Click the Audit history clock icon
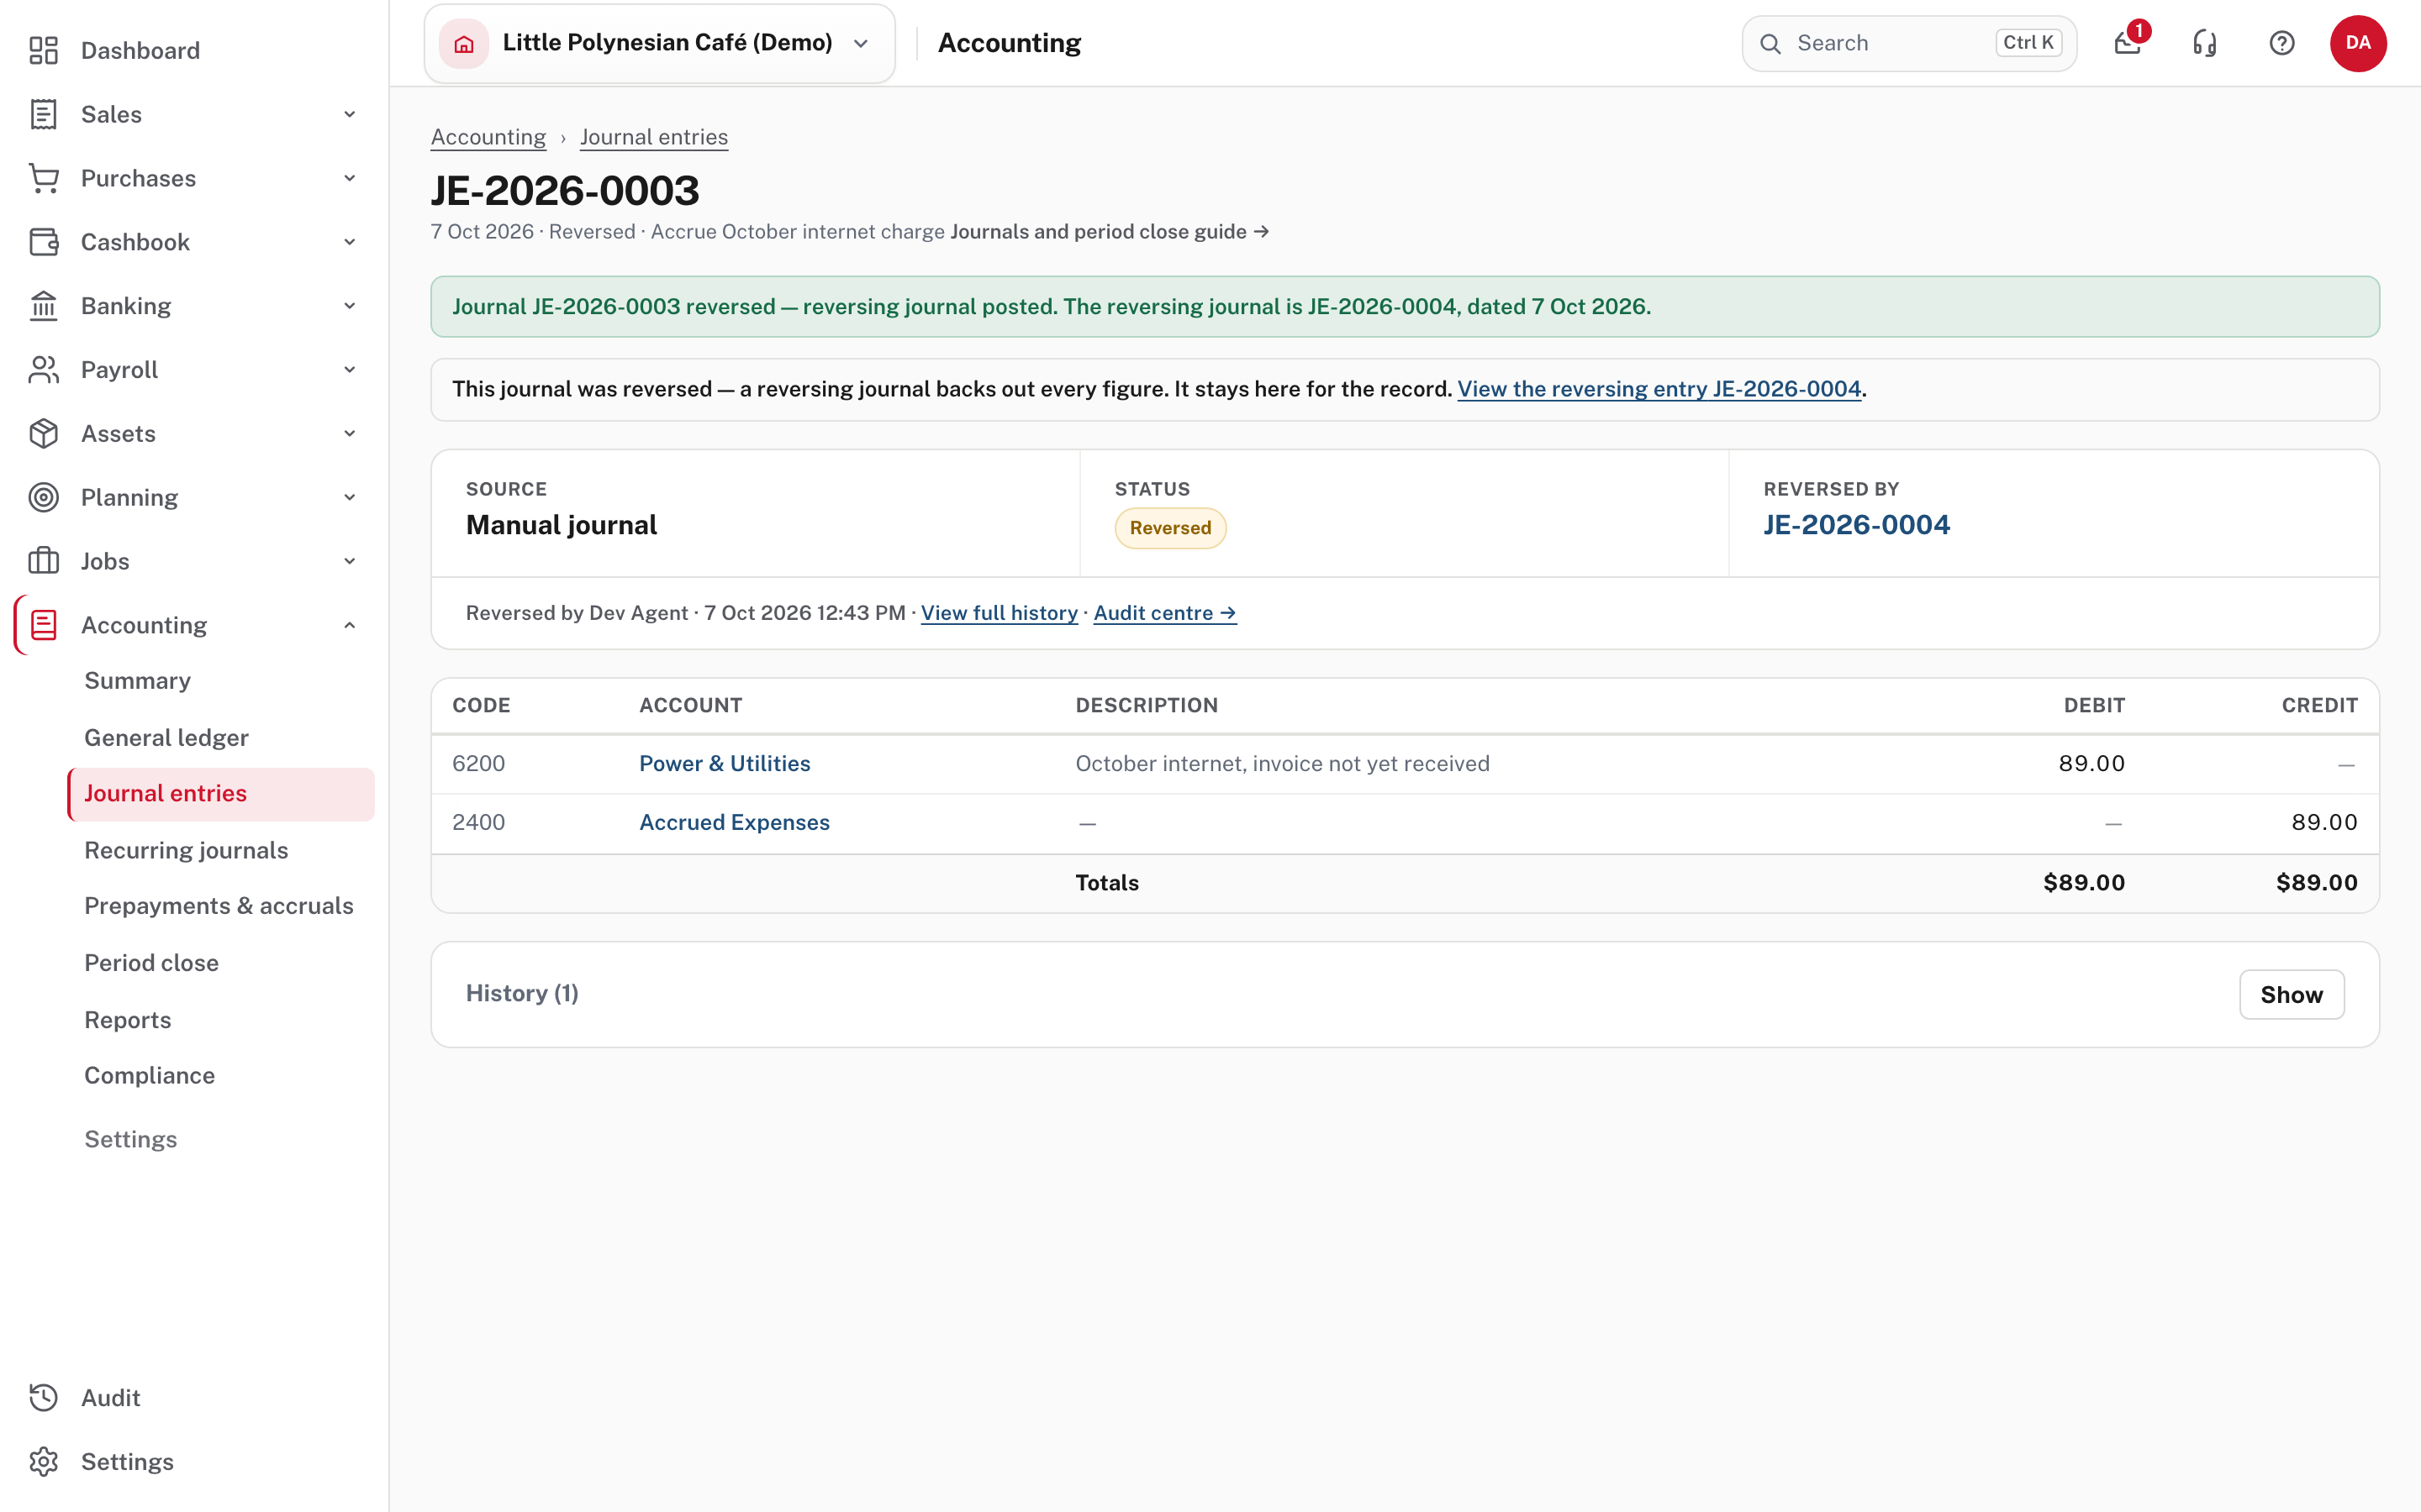Viewport: 2421px width, 1512px height. coord(44,1397)
